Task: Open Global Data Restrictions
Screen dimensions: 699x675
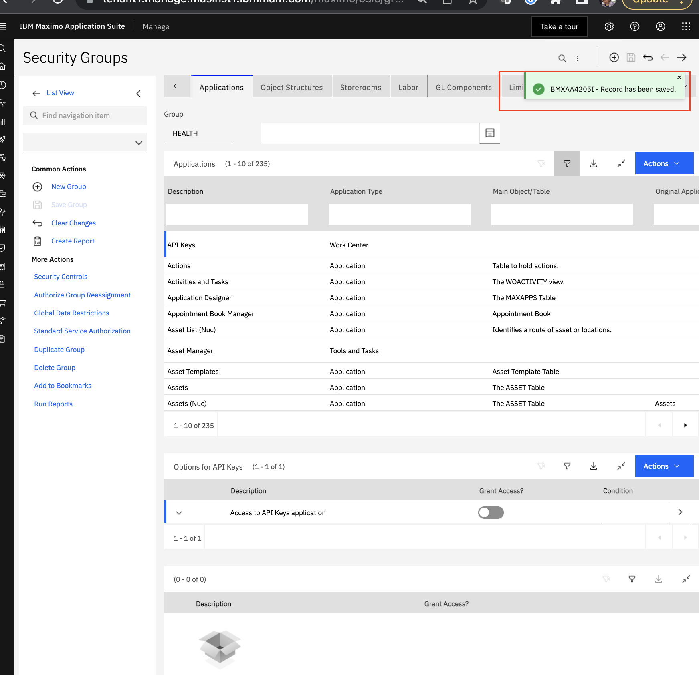Action: click(x=71, y=313)
